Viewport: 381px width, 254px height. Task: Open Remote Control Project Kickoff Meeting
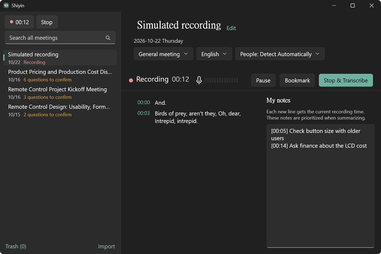[x=60, y=93]
